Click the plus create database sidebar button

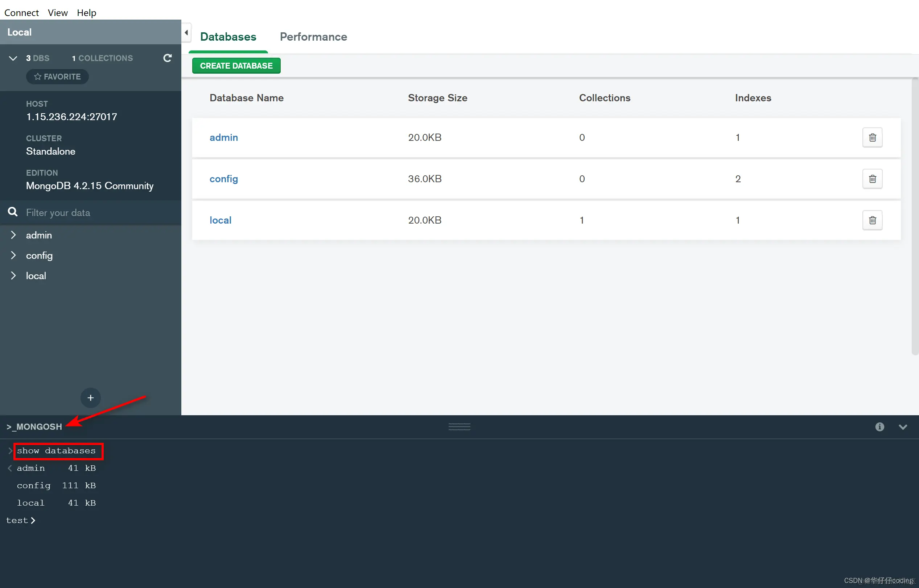[x=90, y=398]
